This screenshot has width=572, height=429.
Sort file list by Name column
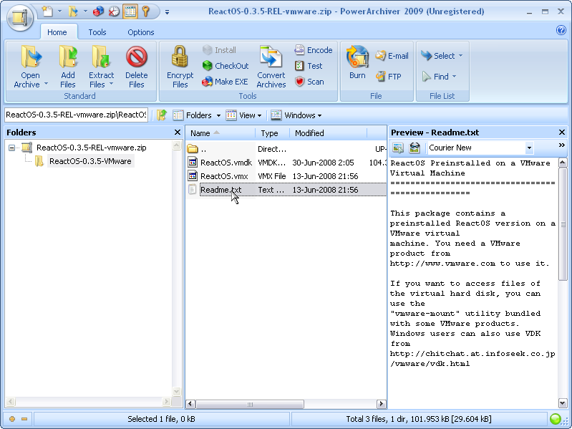pos(220,133)
